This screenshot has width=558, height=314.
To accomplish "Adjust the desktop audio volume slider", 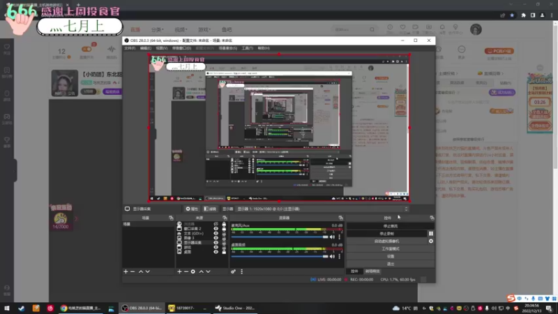I will [280, 256].
